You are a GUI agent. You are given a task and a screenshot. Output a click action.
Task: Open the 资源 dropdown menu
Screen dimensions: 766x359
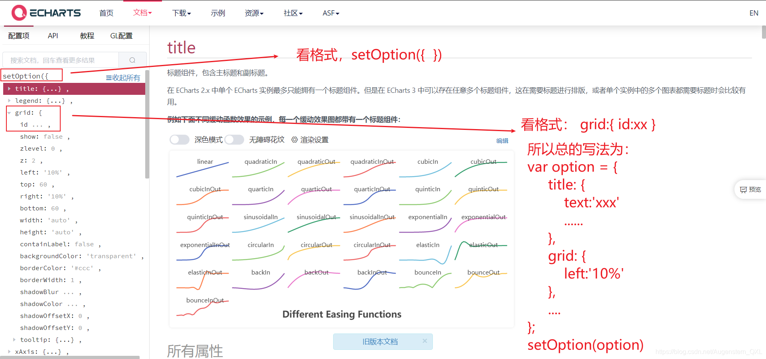[x=254, y=13]
